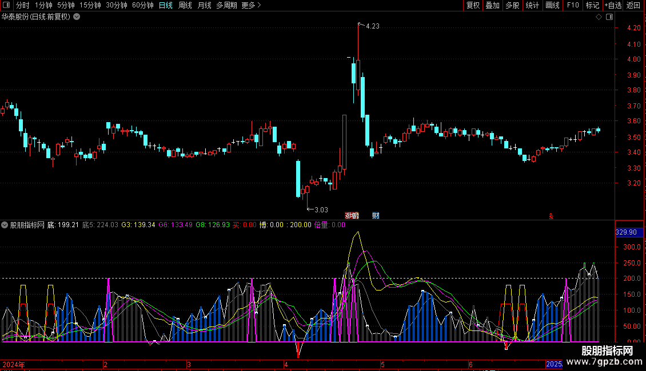Click the 4.23 high price annotation
This screenshot has width=646, height=371.
click(372, 26)
